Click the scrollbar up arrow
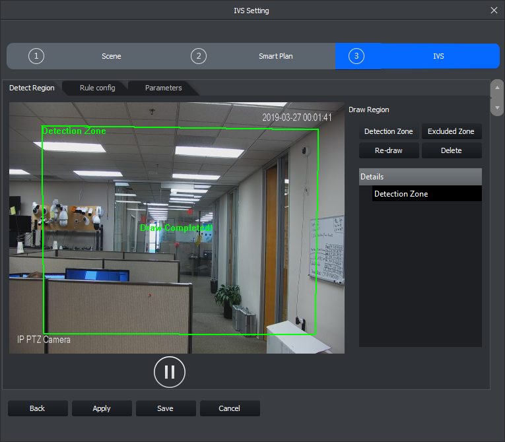The image size is (505, 442). coord(497,88)
